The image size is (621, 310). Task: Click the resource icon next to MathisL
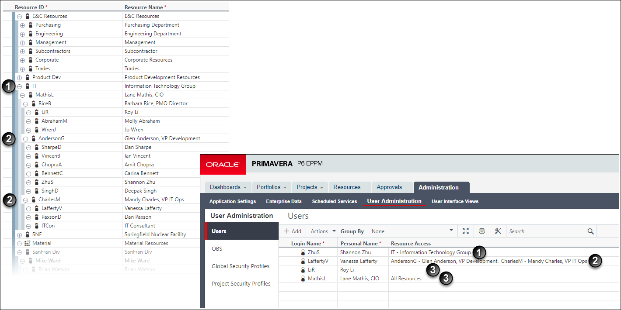tap(31, 95)
